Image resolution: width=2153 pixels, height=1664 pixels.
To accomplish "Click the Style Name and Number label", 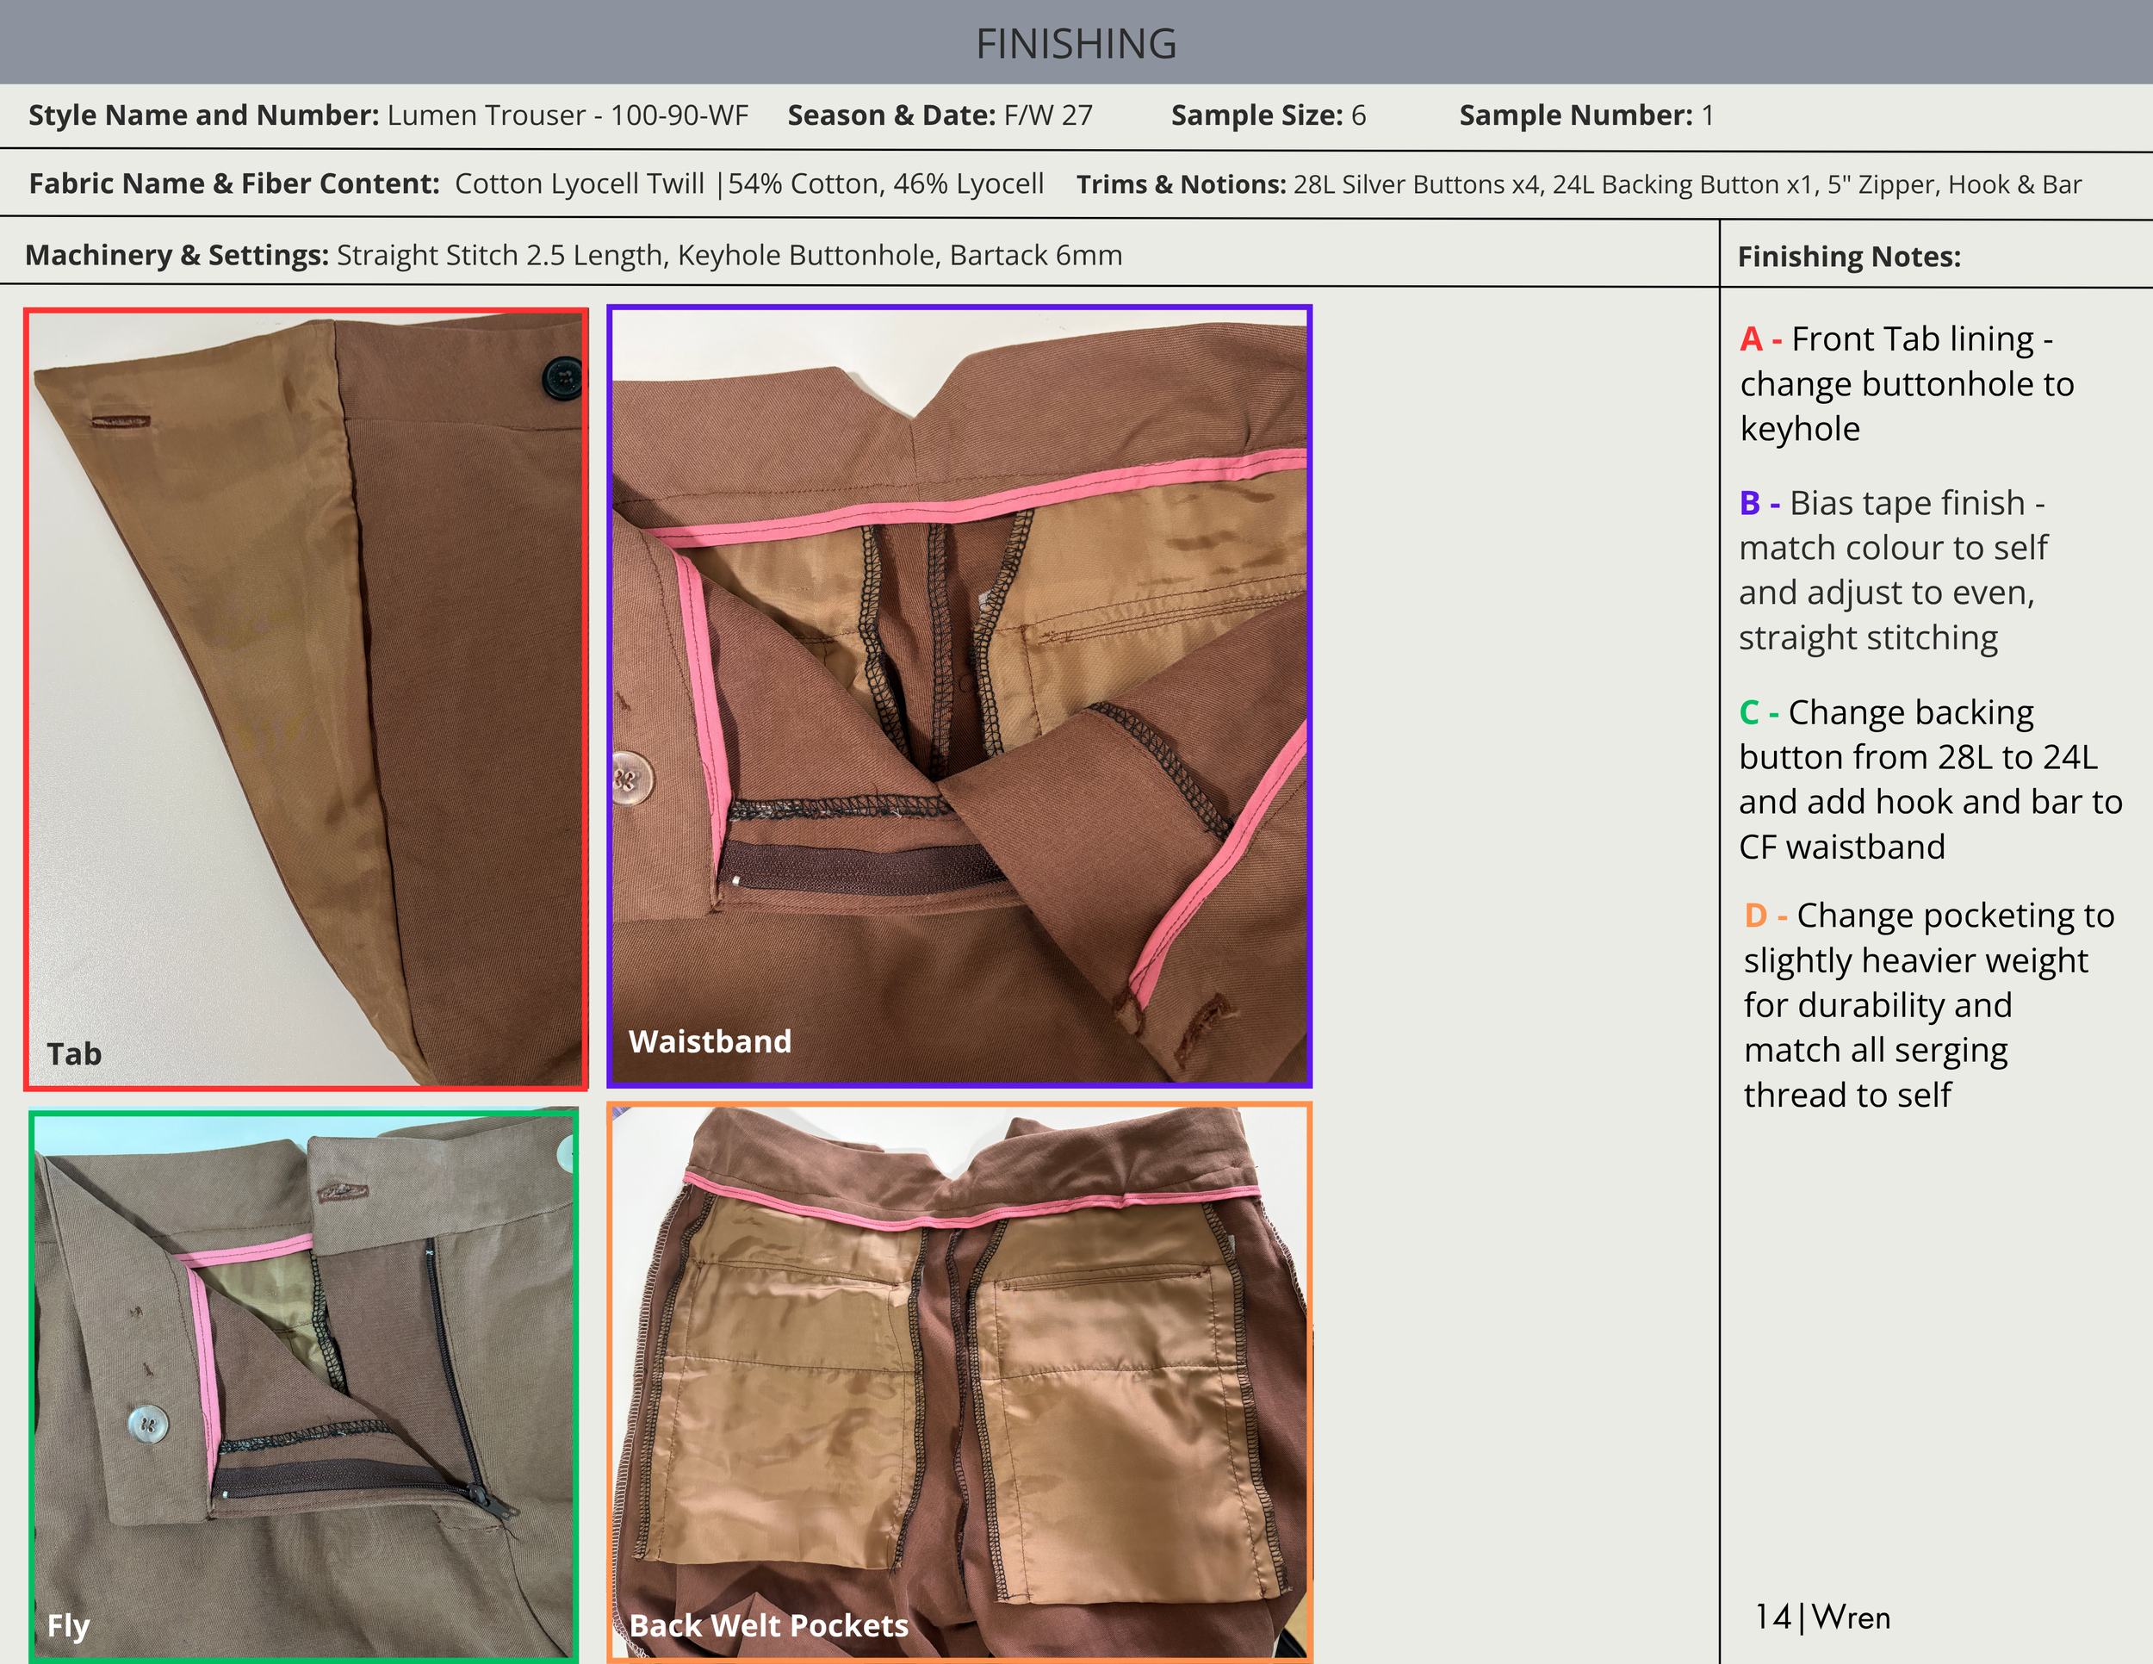I will tap(203, 115).
